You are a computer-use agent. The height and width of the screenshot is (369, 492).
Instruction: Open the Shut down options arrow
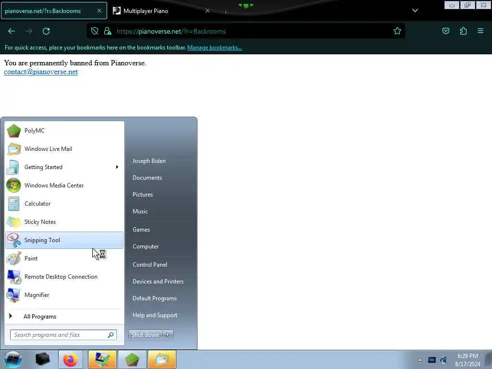[x=168, y=335]
